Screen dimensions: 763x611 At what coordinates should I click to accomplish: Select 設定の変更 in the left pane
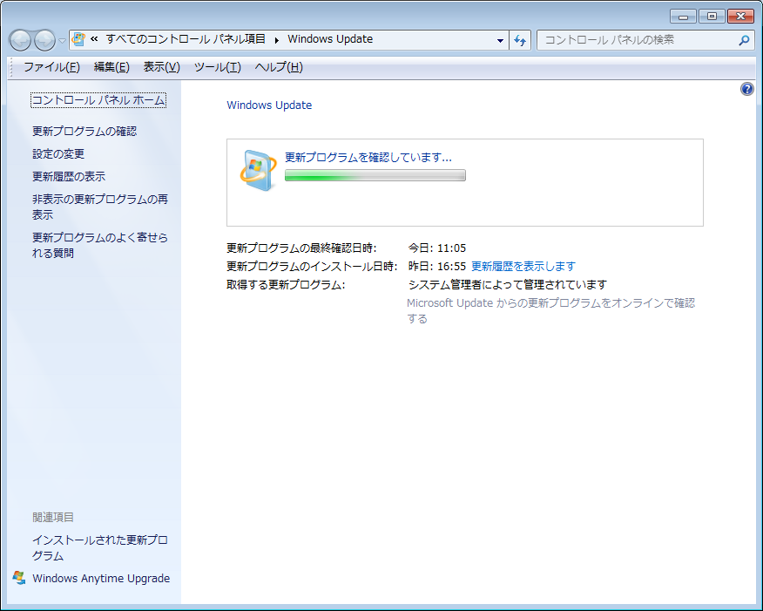[58, 153]
